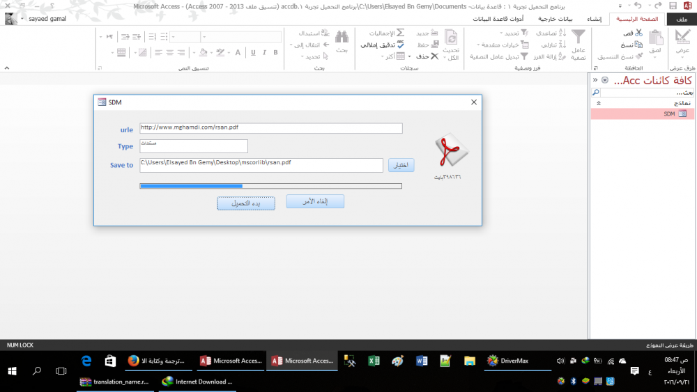Collapse the ribbon with the caret
697x392 pixels.
pyautogui.click(x=7, y=68)
